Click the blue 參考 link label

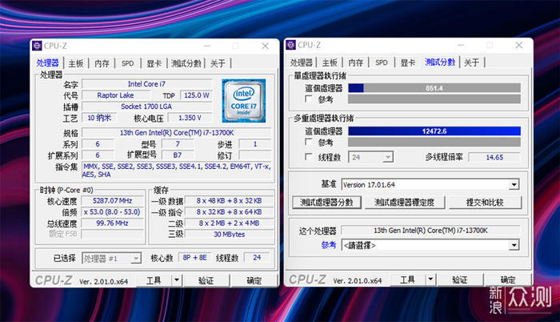(329, 245)
